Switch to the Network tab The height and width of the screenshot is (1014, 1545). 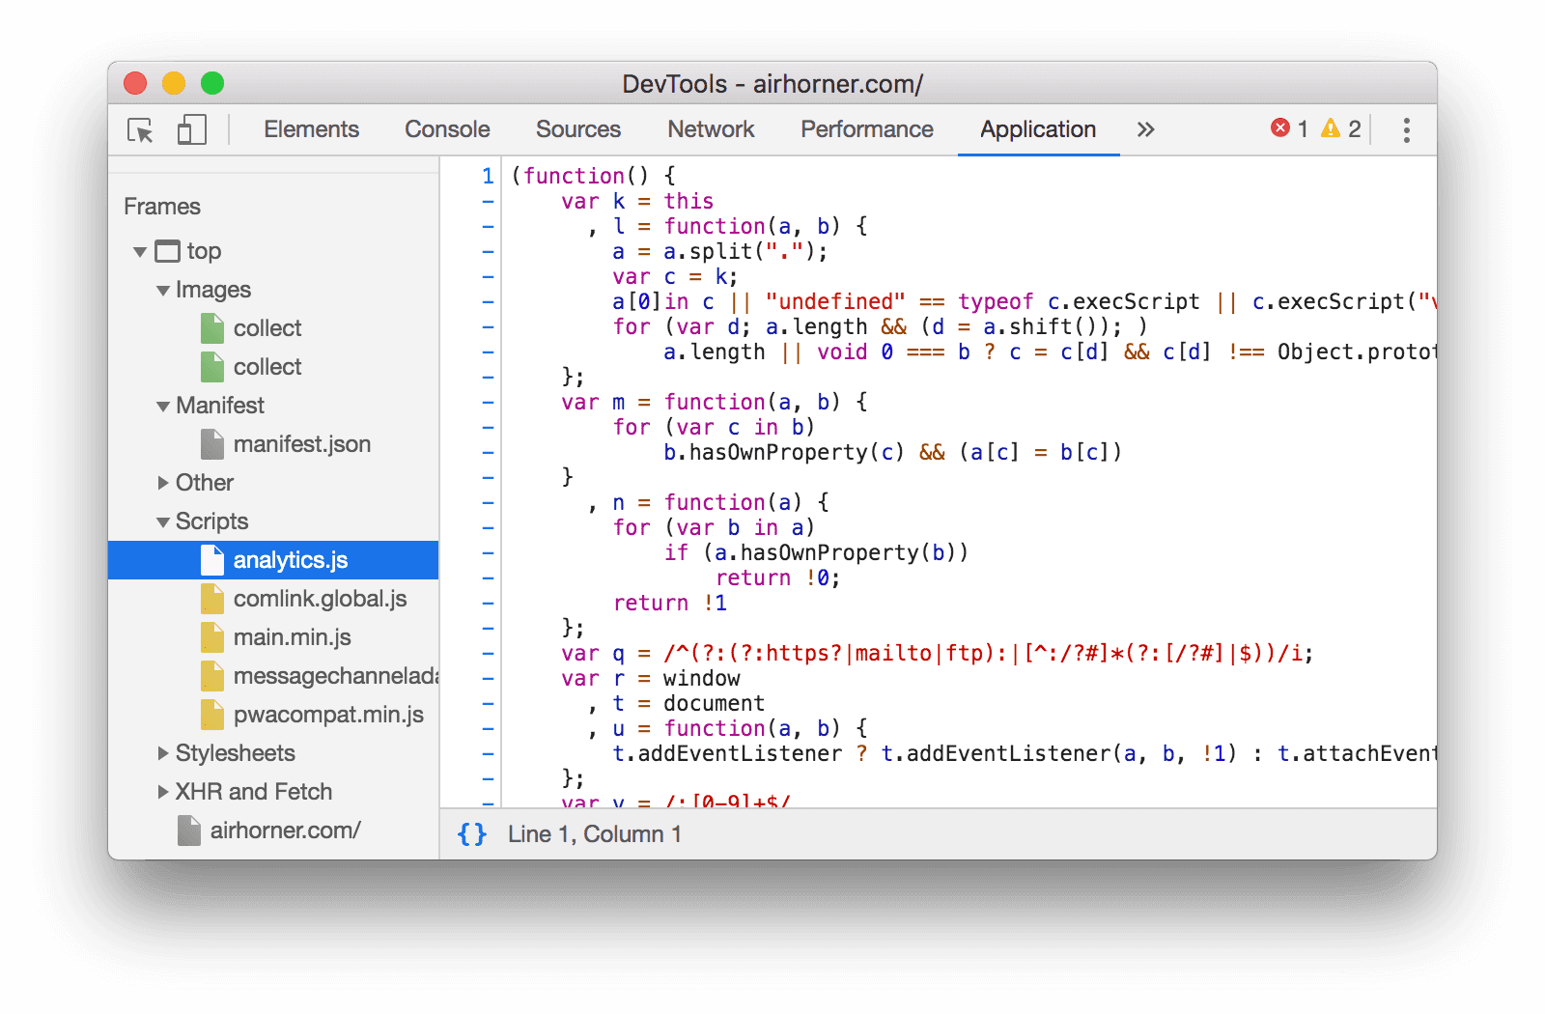coord(711,129)
